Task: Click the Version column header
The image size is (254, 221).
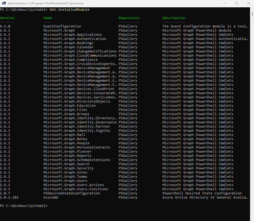Action: (x=7, y=18)
